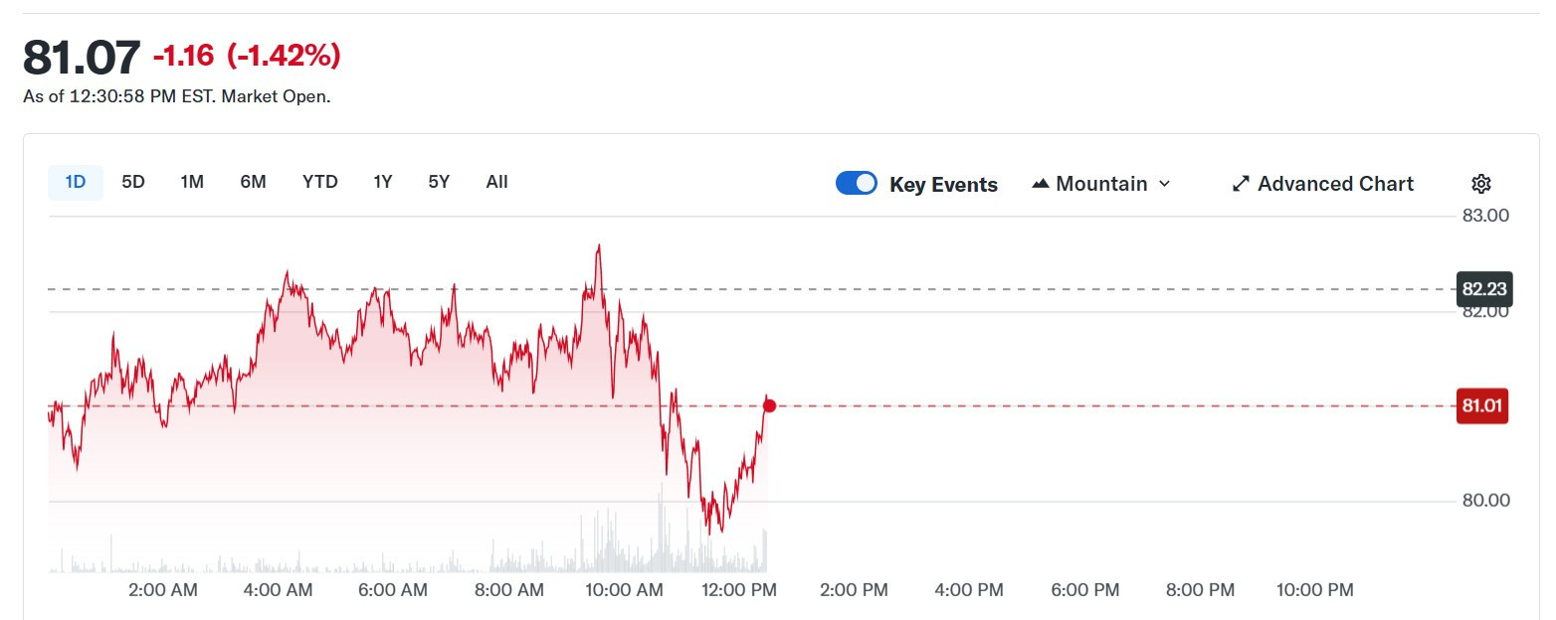Switch to the 5D time range
The height and width of the screenshot is (620, 1556).
coord(133,182)
